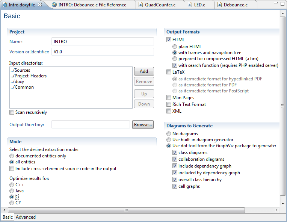Switch to INTRO: Debounce.c File Reference tab
Screen dimensions: 287x222
pyautogui.click(x=92, y=5)
